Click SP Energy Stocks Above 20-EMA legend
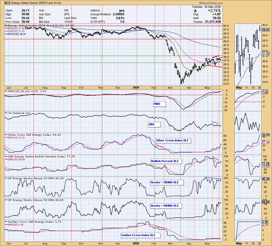The height and width of the screenshot is (246, 272). tap(34, 178)
